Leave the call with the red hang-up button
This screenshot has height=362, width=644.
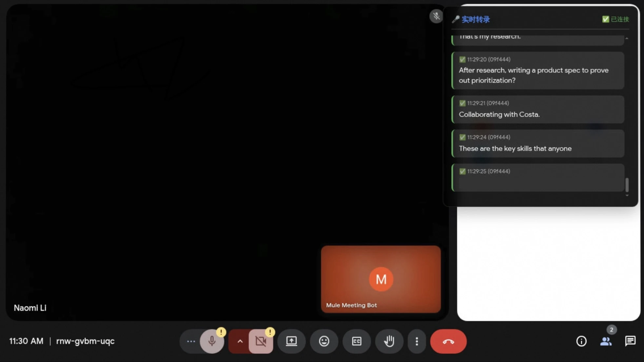pyautogui.click(x=448, y=341)
